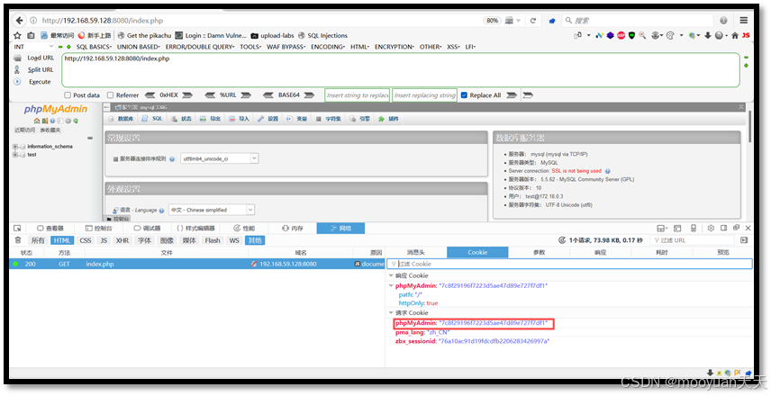Click the 0xHEX encode right arrow

[x=186, y=95]
